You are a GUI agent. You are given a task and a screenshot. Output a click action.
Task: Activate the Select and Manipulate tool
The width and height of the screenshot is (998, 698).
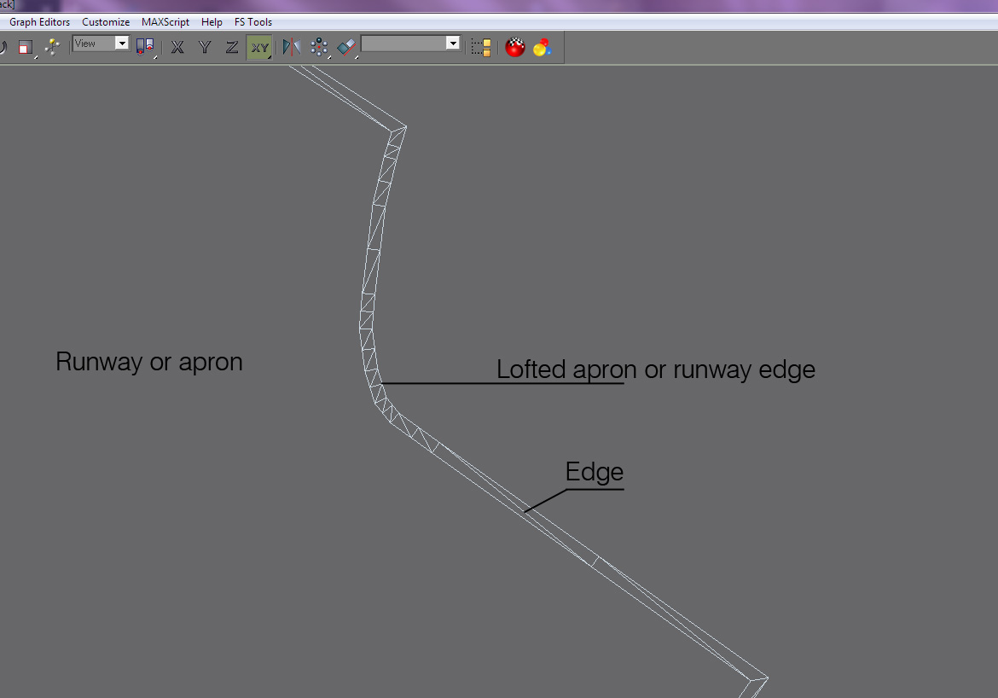(x=50, y=47)
